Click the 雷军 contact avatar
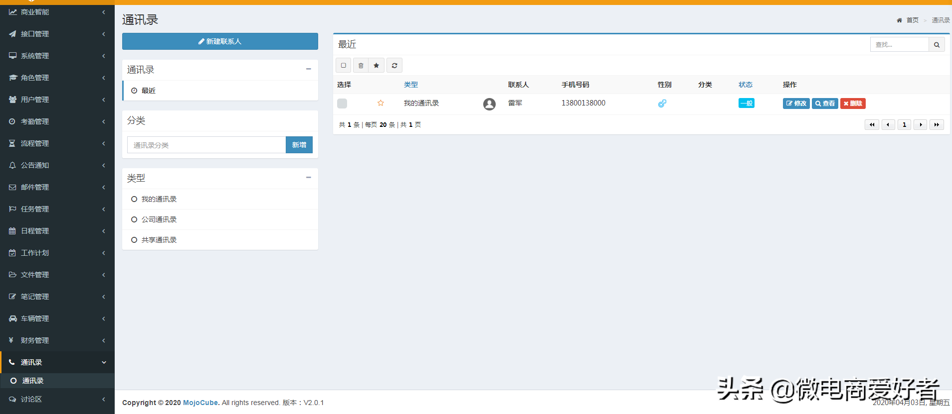Image resolution: width=952 pixels, height=414 pixels. click(489, 103)
